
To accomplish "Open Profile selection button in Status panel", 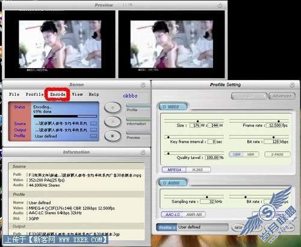I will click(x=93, y=136).
